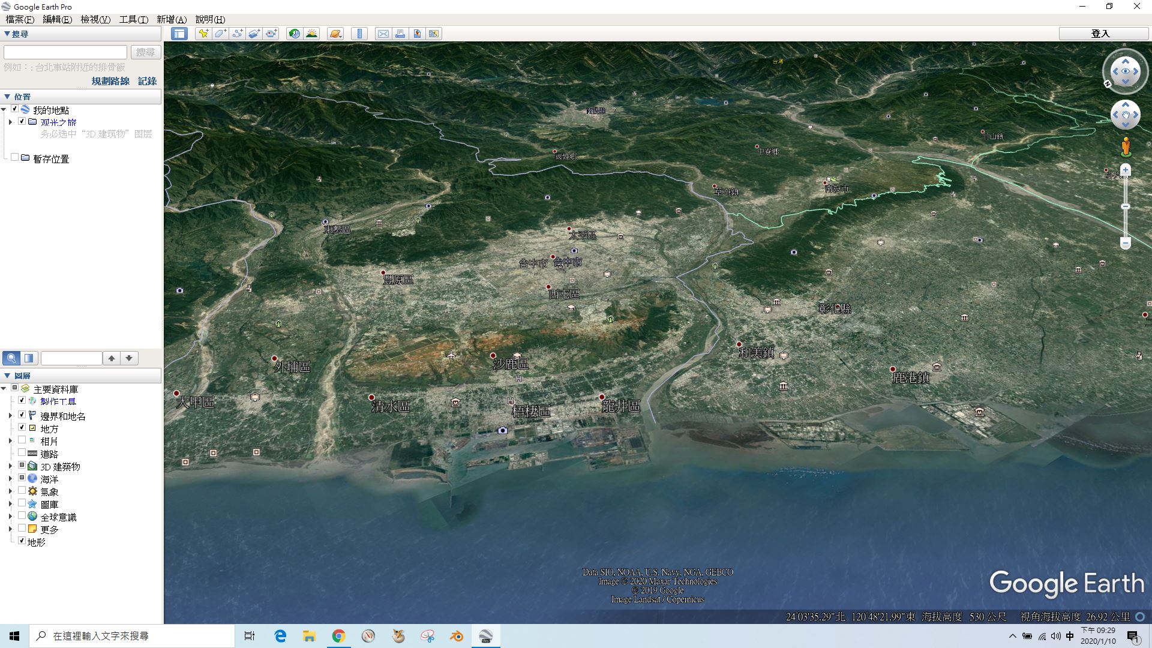This screenshot has width=1152, height=648.
Task: Click the 搜尋 search button
Action: pos(145,52)
